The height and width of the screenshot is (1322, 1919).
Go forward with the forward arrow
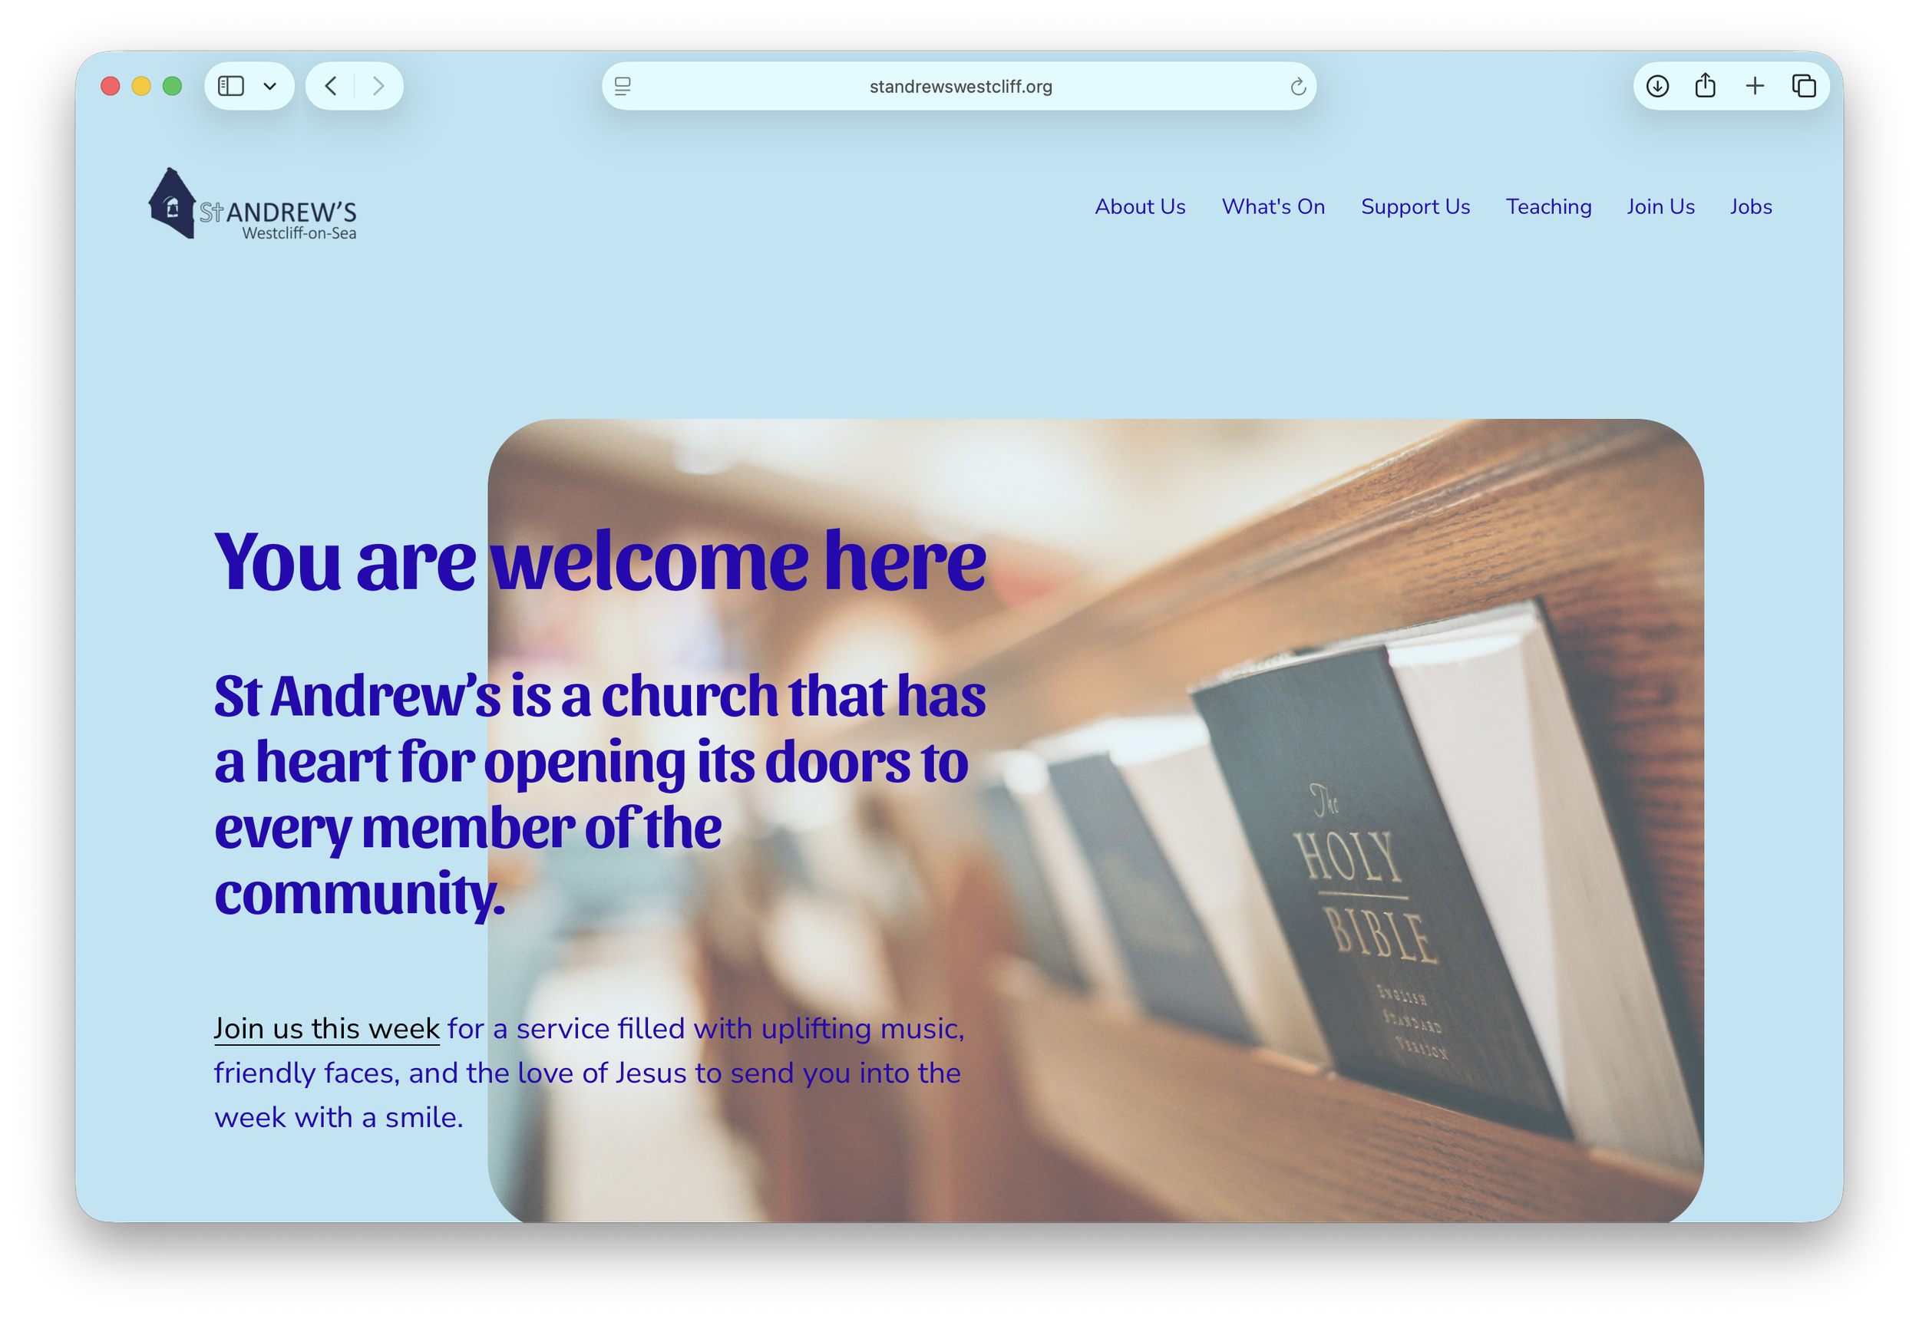pos(378,86)
